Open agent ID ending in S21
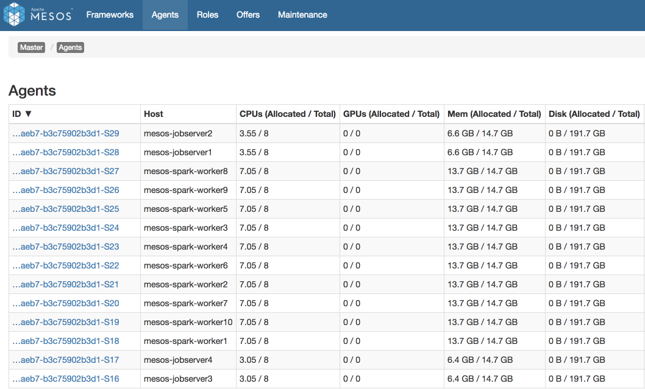645x389 pixels. (x=66, y=285)
